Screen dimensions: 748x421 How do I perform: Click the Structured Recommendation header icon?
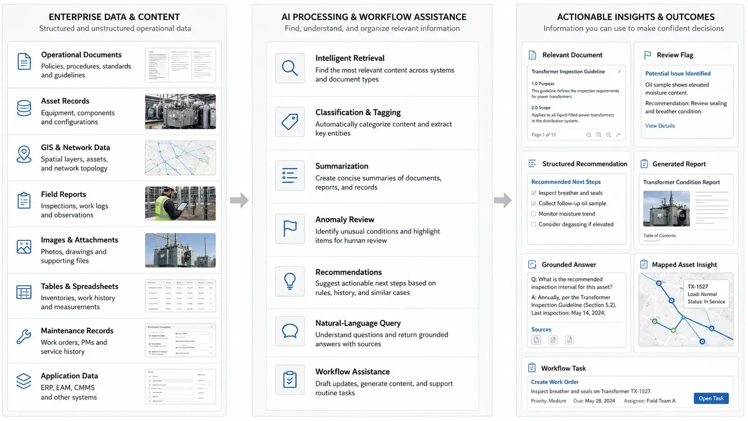pos(532,164)
